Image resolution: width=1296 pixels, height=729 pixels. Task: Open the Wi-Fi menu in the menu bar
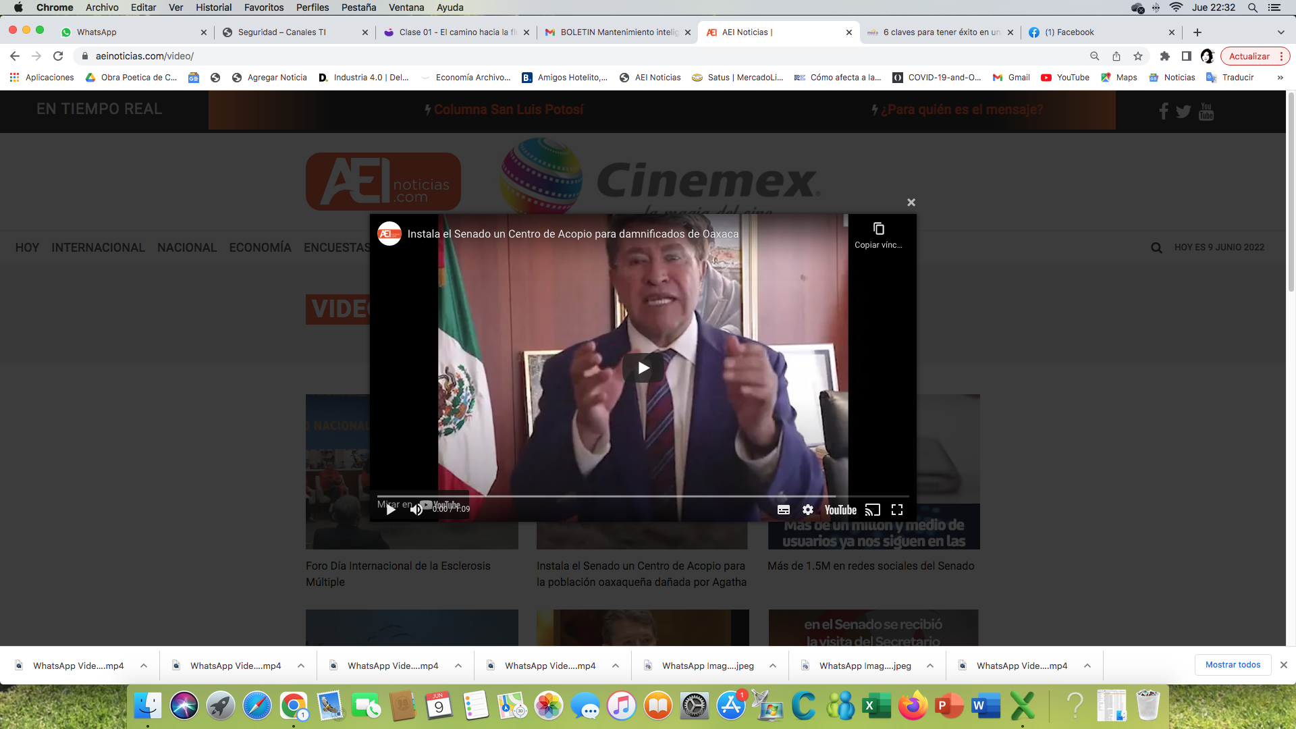1176,7
